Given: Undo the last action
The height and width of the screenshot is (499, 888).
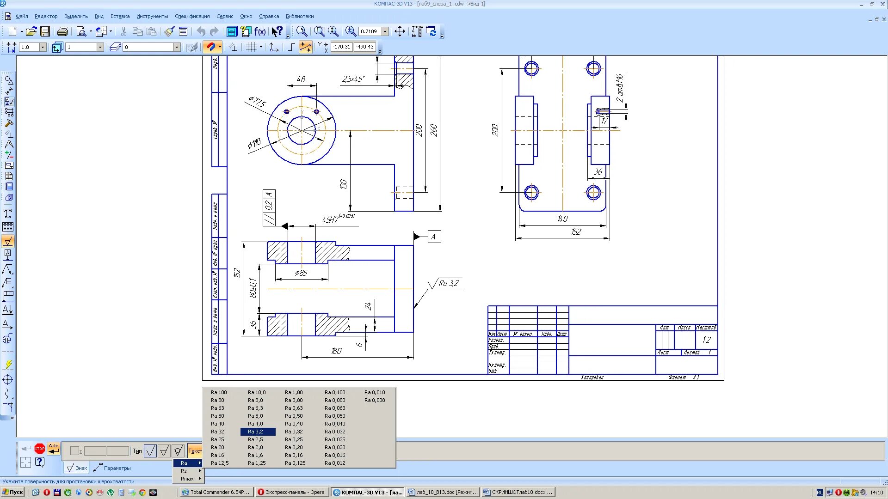Looking at the screenshot, I should coord(201,31).
